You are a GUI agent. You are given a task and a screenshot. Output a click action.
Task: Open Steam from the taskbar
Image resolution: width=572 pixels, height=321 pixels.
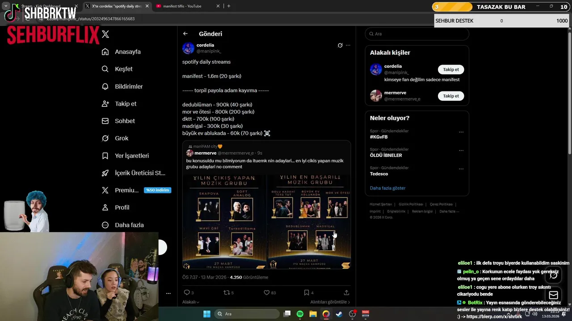pyautogui.click(x=339, y=314)
